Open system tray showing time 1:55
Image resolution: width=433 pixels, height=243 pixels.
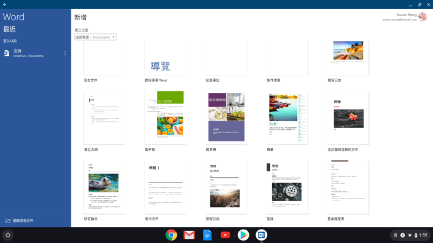coord(410,235)
